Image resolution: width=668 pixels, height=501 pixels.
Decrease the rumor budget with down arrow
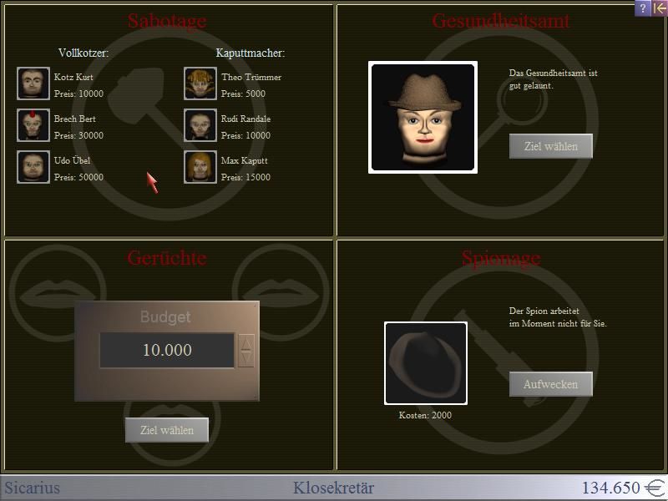[246, 359]
